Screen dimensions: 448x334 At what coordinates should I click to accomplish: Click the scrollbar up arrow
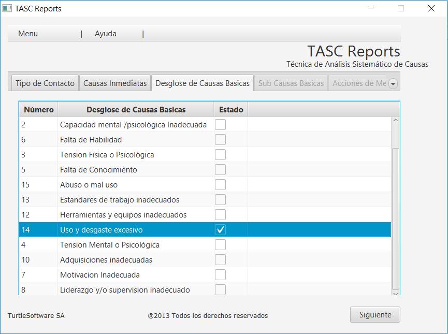(x=396, y=120)
